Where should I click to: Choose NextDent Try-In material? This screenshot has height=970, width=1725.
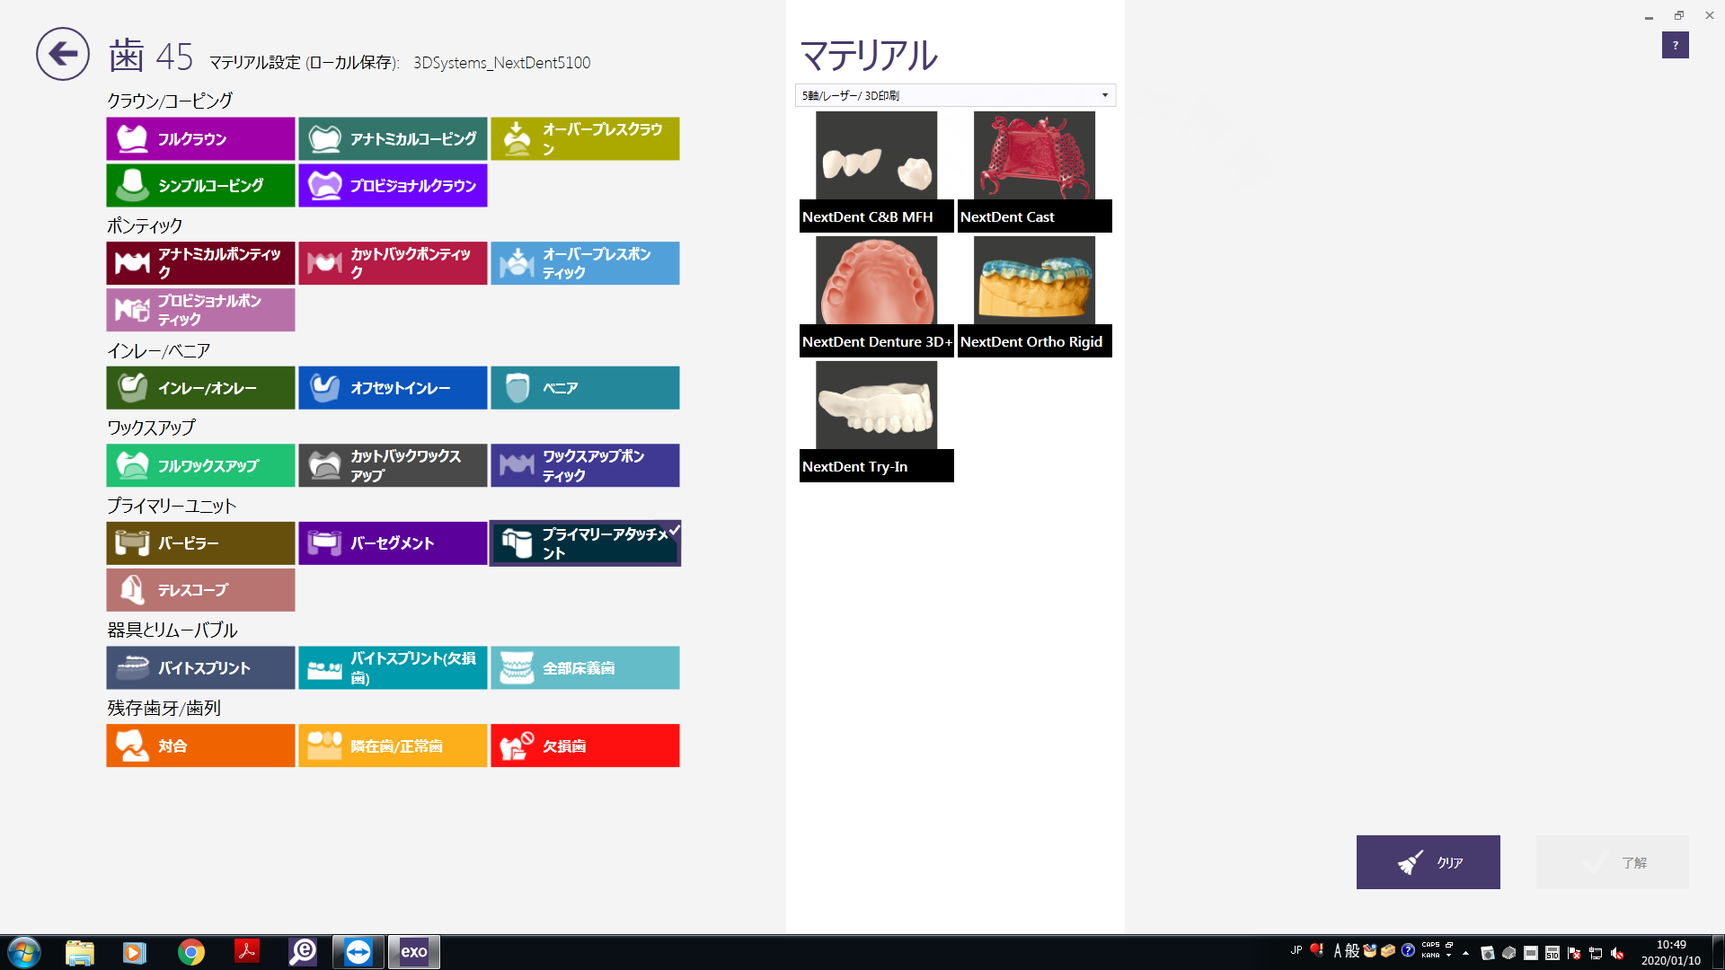click(876, 421)
